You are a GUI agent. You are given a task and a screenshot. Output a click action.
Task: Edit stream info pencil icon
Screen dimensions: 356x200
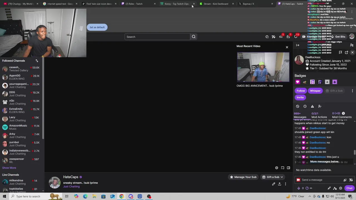click(x=274, y=184)
